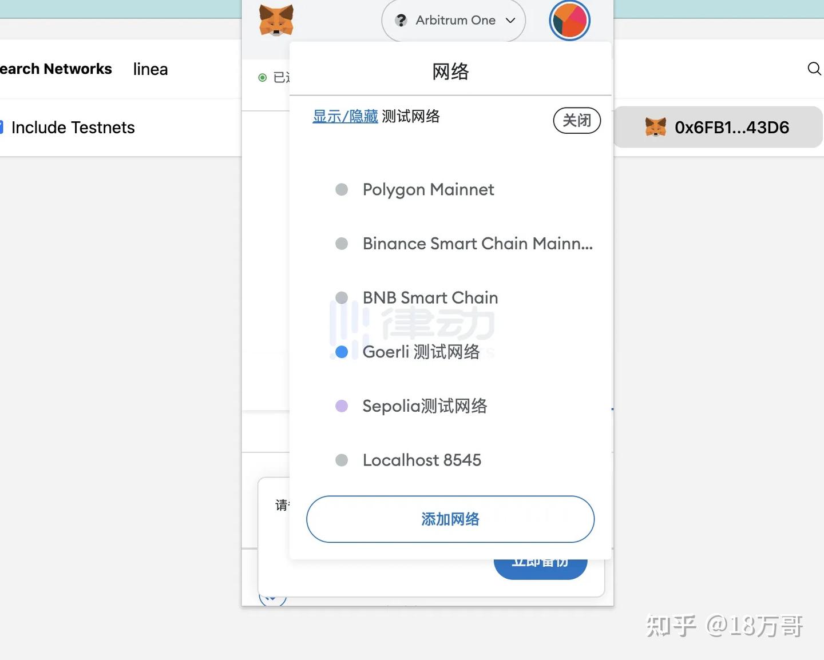Click the MetaMask fox logo
The width and height of the screenshot is (824, 660).
(x=276, y=20)
